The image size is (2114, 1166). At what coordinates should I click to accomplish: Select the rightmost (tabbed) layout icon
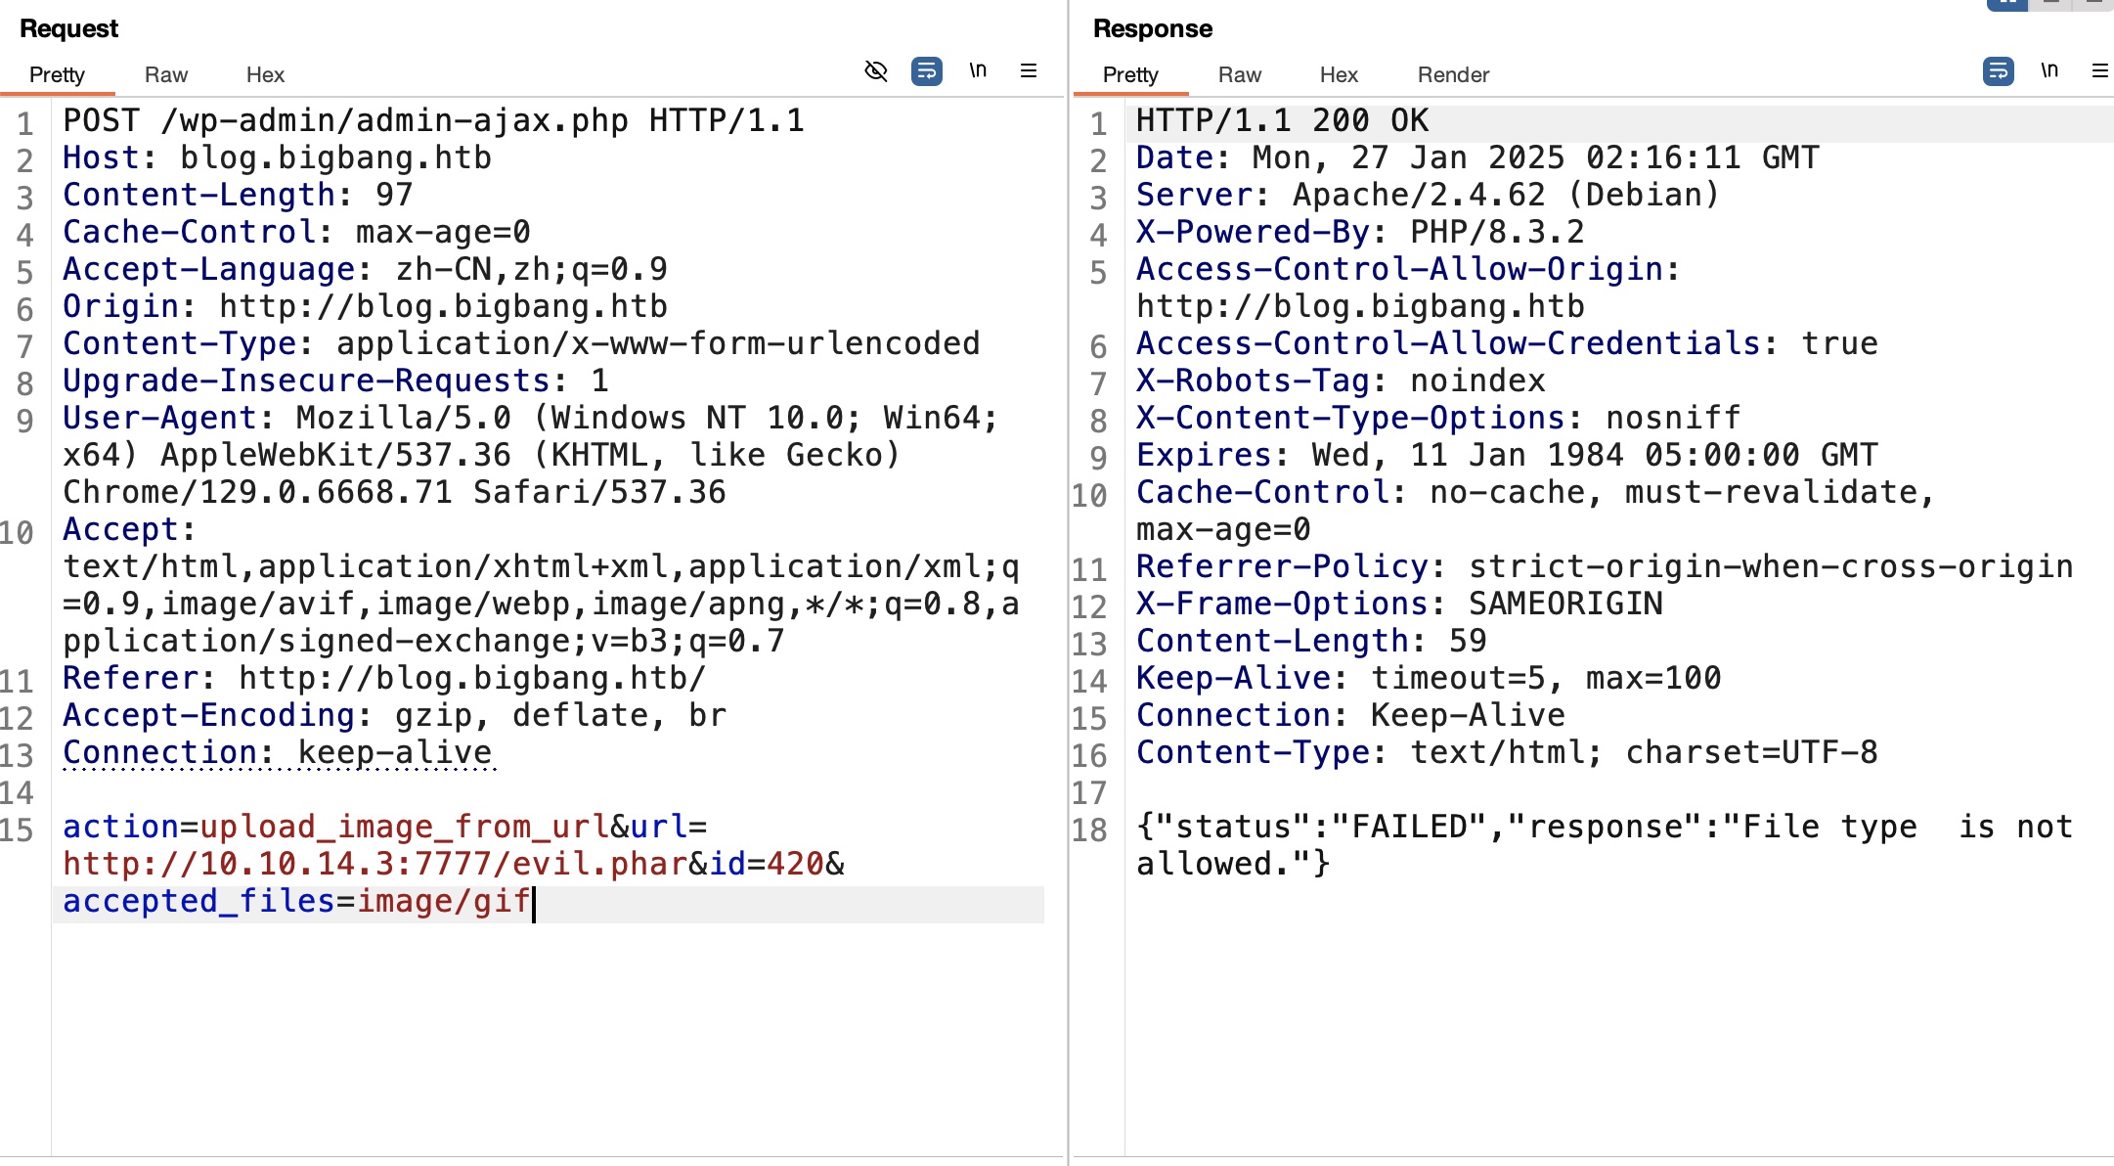tap(2093, 3)
